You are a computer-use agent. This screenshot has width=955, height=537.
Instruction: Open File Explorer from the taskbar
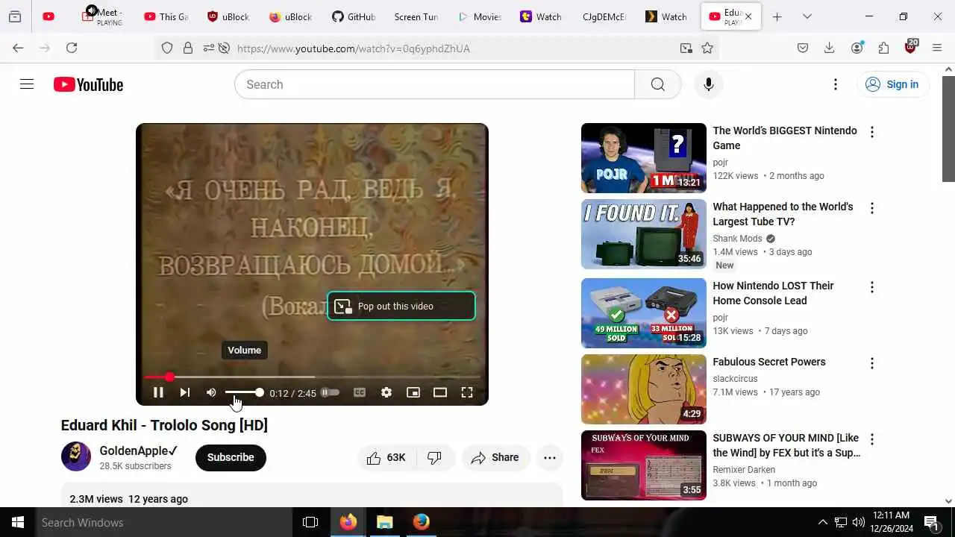pyautogui.click(x=384, y=522)
